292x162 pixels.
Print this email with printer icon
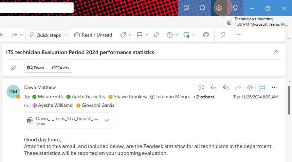tap(206, 35)
